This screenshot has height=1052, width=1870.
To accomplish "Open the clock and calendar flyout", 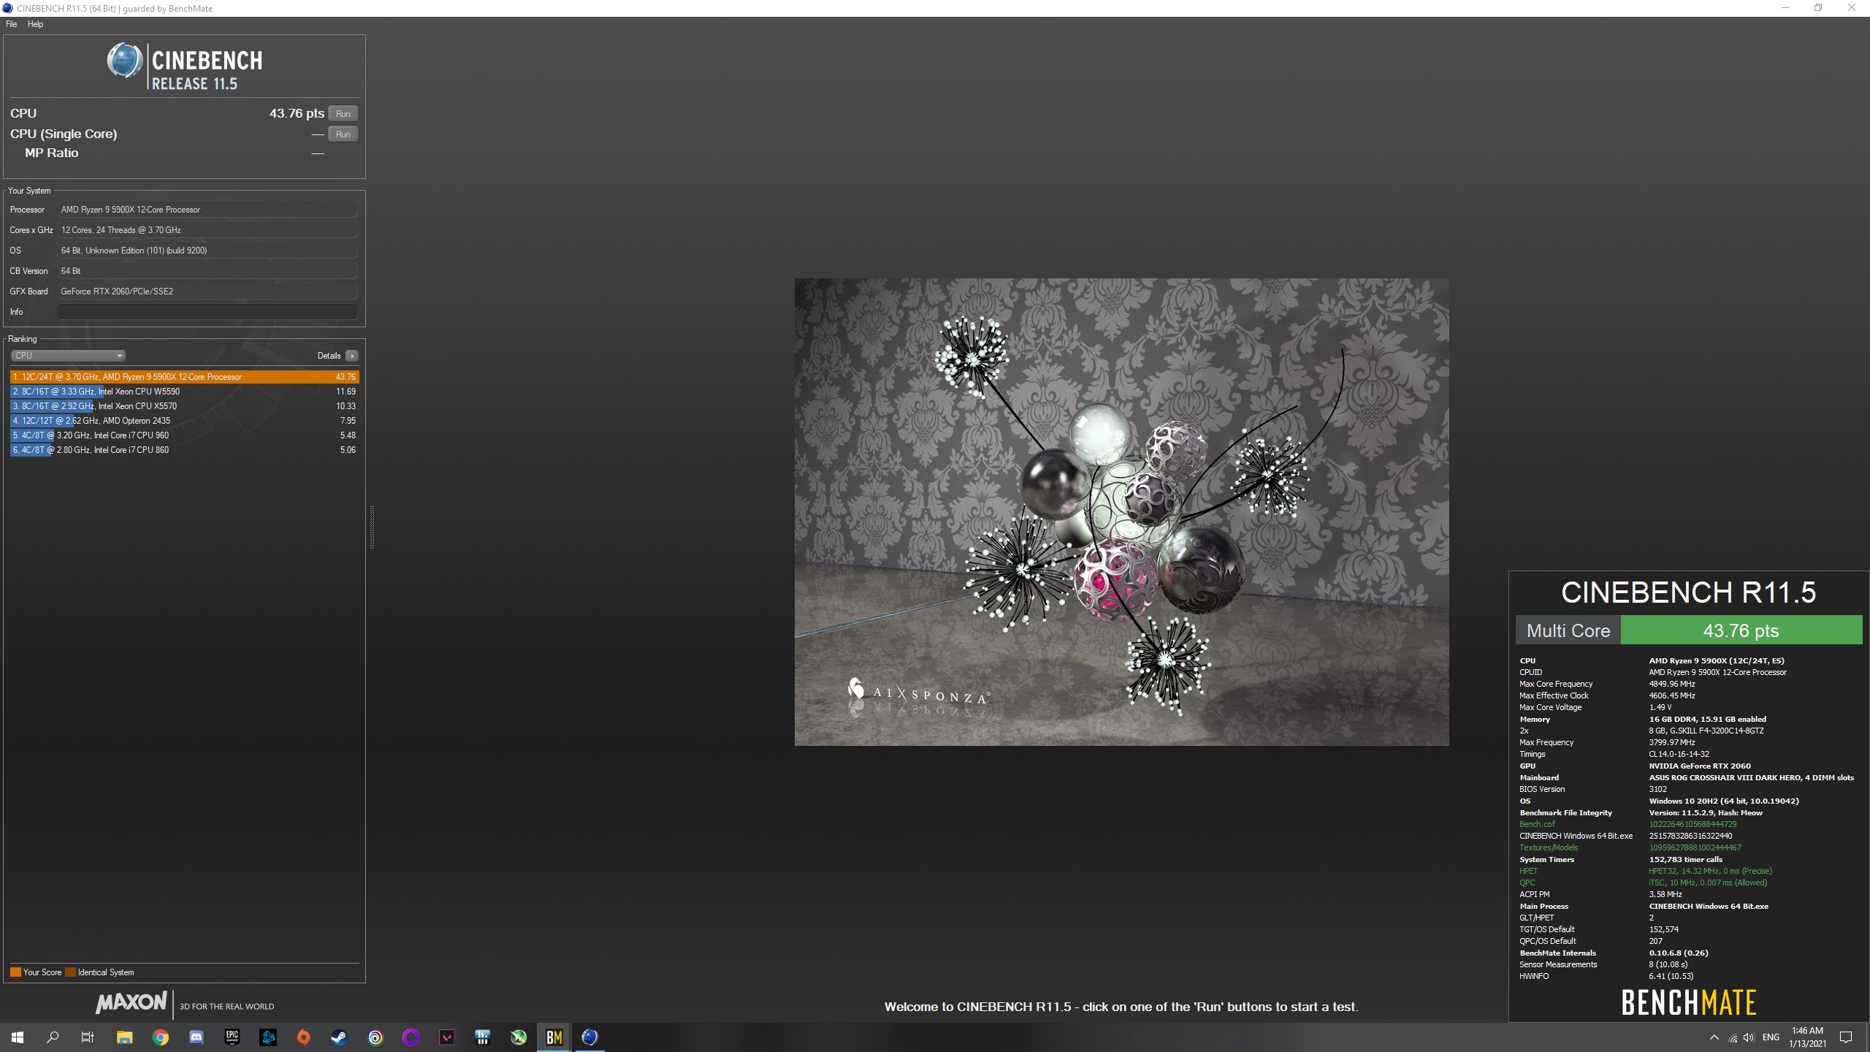I will tap(1807, 1037).
